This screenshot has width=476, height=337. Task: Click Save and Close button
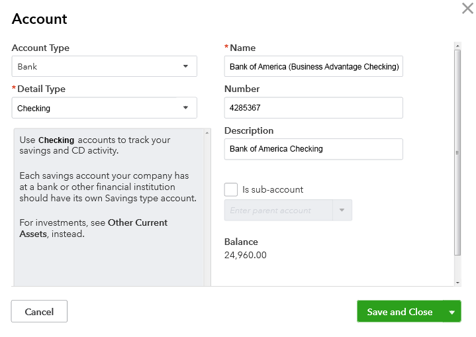400,311
